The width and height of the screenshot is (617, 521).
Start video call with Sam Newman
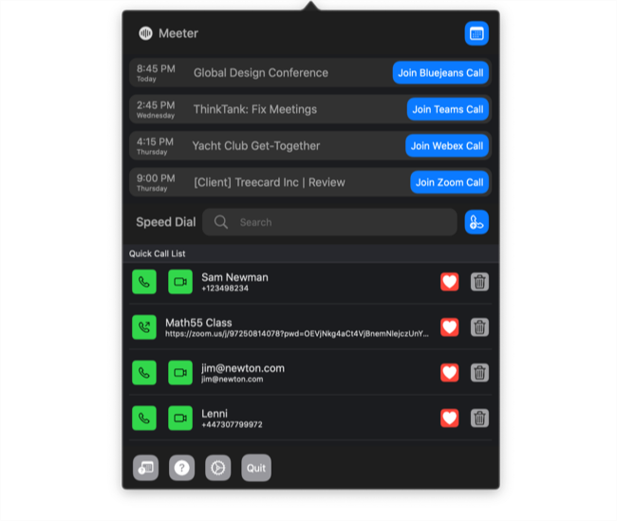[x=180, y=282]
